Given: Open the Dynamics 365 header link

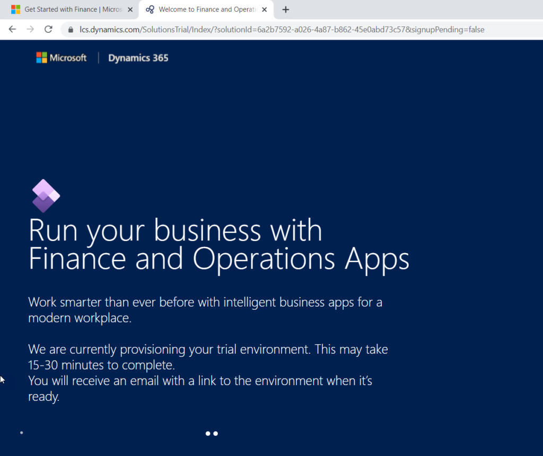Looking at the screenshot, I should 138,58.
